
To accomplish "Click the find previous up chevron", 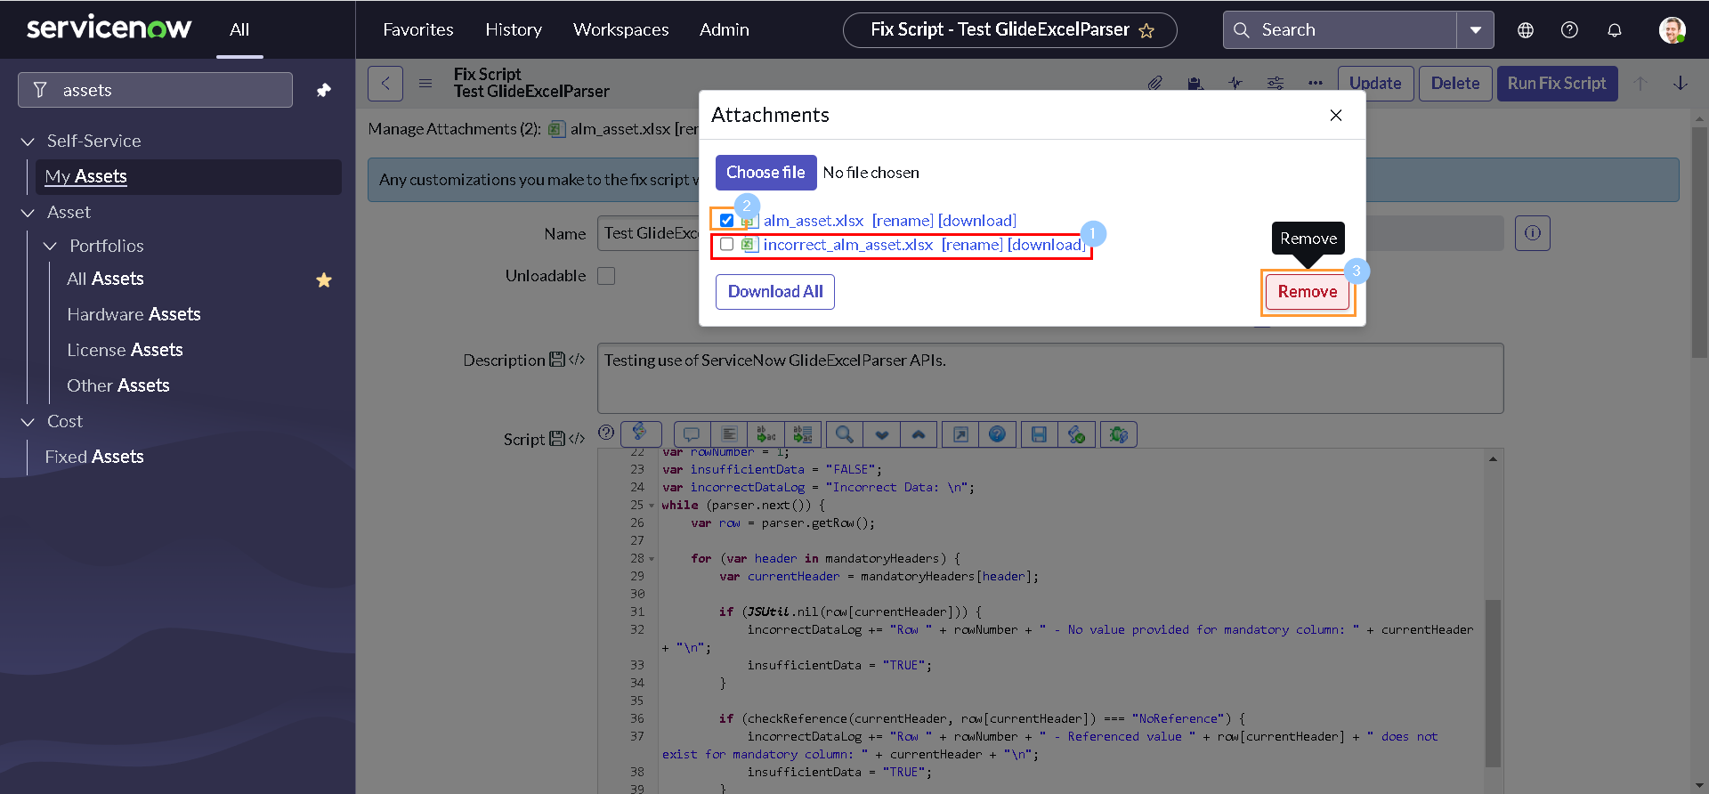I will pos(919,434).
